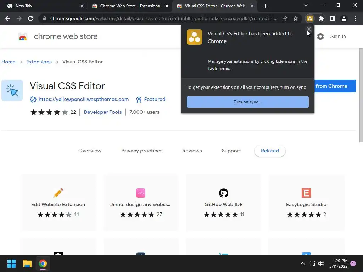This screenshot has width=363, height=272.
Task: Open File Explorer from taskbar
Action: pos(27,263)
